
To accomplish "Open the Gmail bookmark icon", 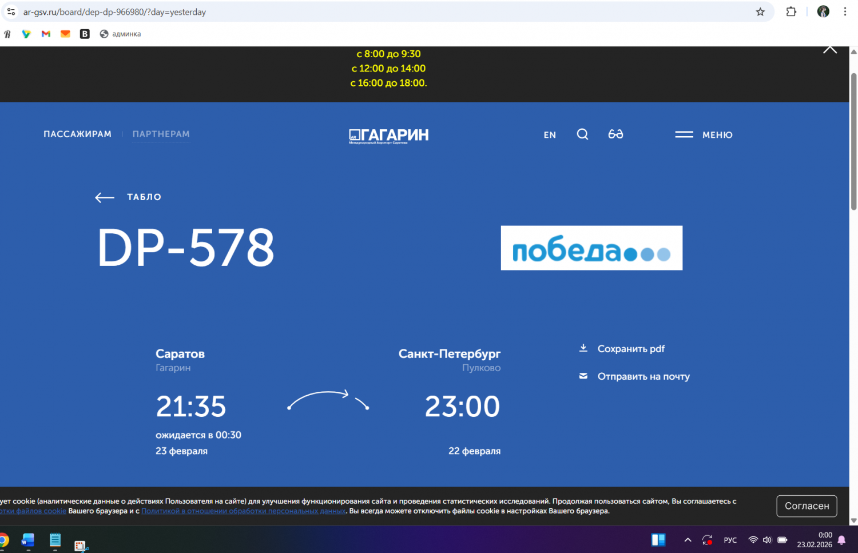I will point(46,34).
